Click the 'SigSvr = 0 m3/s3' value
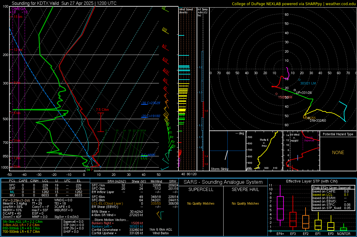357x237 pixels. pos(67,217)
